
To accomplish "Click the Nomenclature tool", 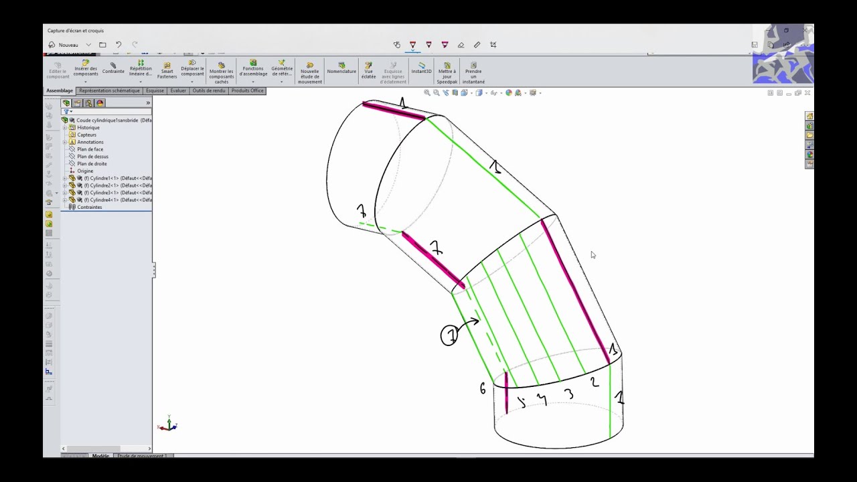I will pos(341,68).
